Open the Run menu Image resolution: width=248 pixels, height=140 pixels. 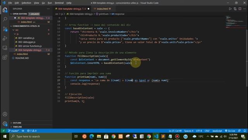[50, 3]
